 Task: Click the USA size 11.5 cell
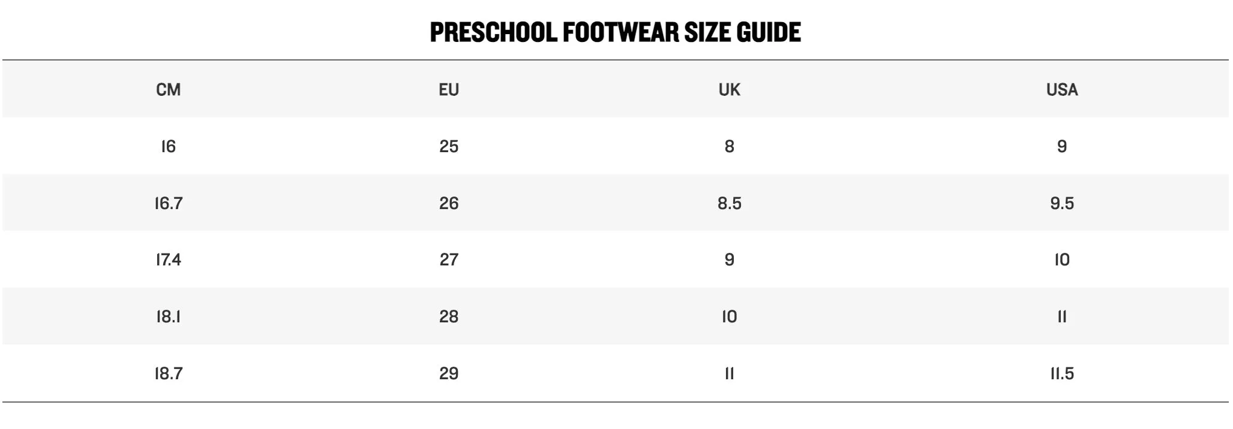tap(1062, 373)
